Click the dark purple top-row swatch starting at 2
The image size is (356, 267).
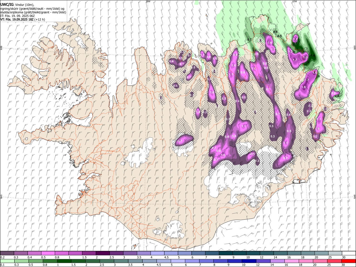coord(103,253)
